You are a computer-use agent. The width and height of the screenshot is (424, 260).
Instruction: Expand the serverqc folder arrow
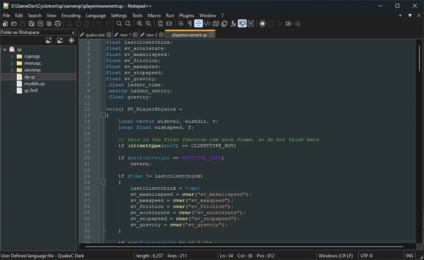point(12,70)
